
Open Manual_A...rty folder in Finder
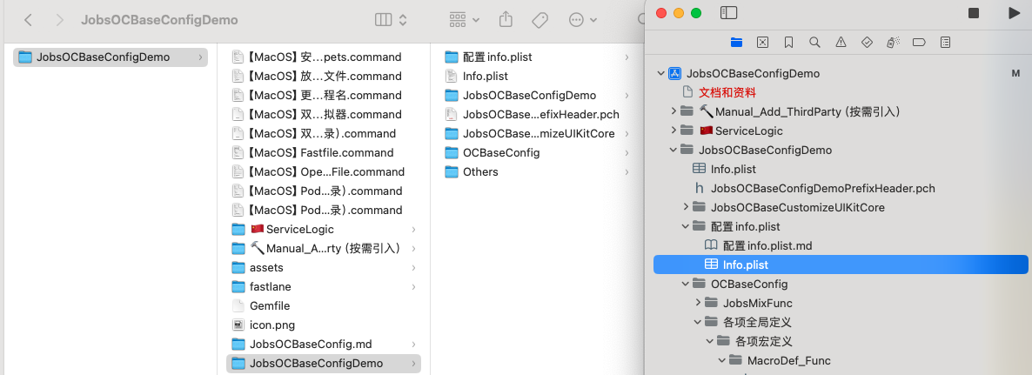click(x=323, y=248)
